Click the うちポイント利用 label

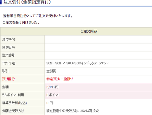[x=13, y=95]
